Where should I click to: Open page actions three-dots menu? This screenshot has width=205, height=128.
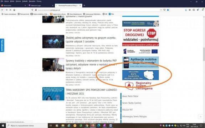tap(161, 10)
